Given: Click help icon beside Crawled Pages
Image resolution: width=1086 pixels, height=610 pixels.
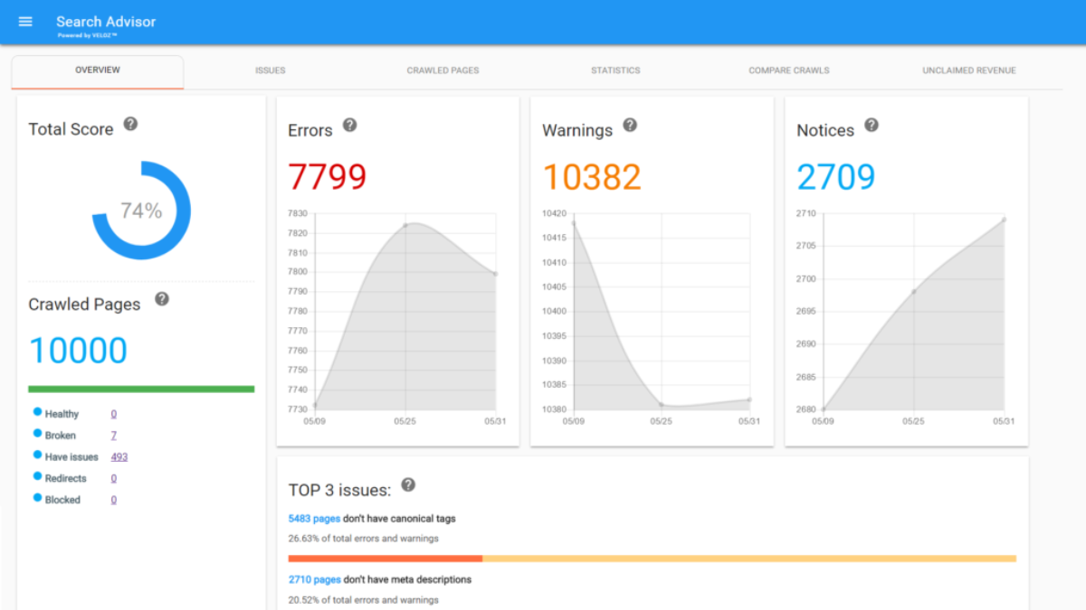Looking at the screenshot, I should click(x=161, y=299).
